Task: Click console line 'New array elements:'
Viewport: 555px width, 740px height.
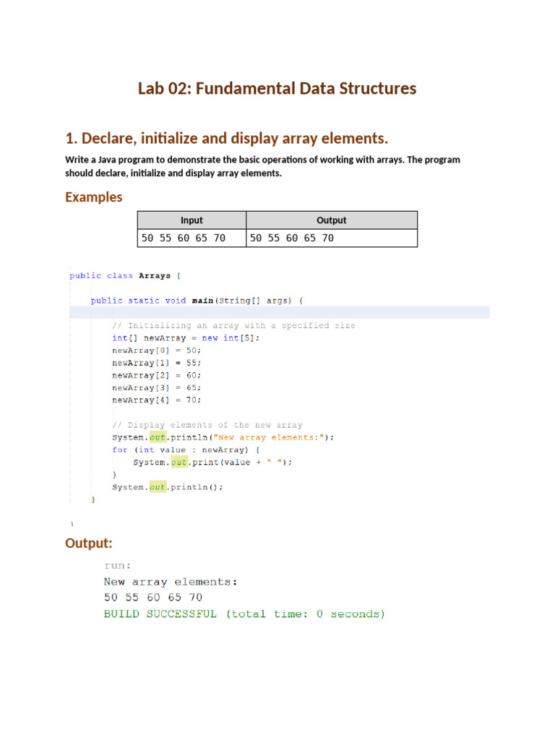Action: click(x=171, y=582)
